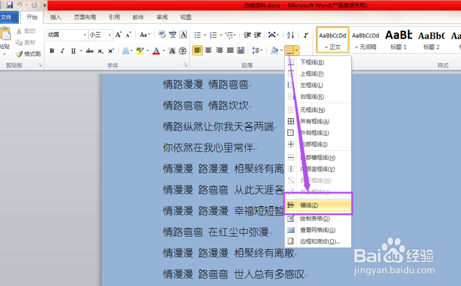Toggle subscript formatting
This screenshot has width=461, height=286.
100,51
